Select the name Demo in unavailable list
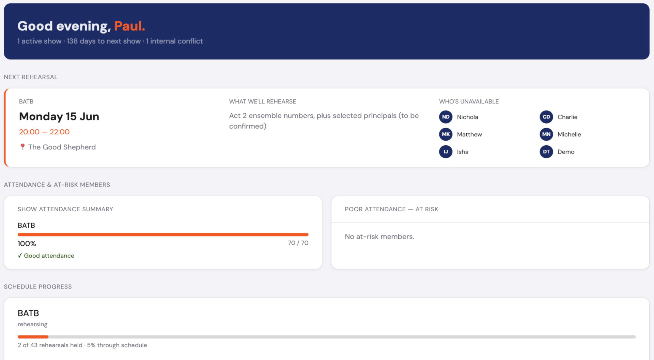The height and width of the screenshot is (360, 654). [x=566, y=152]
